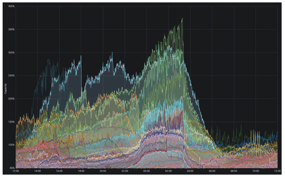Click the 12:00 label preceding 14:00
This screenshot has height=177, width=285.
[16, 171]
